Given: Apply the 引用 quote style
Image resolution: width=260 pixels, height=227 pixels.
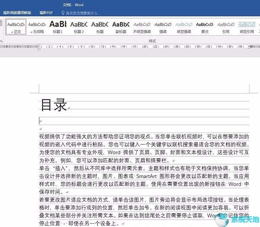Looking at the screenshot, I should 226,27.
